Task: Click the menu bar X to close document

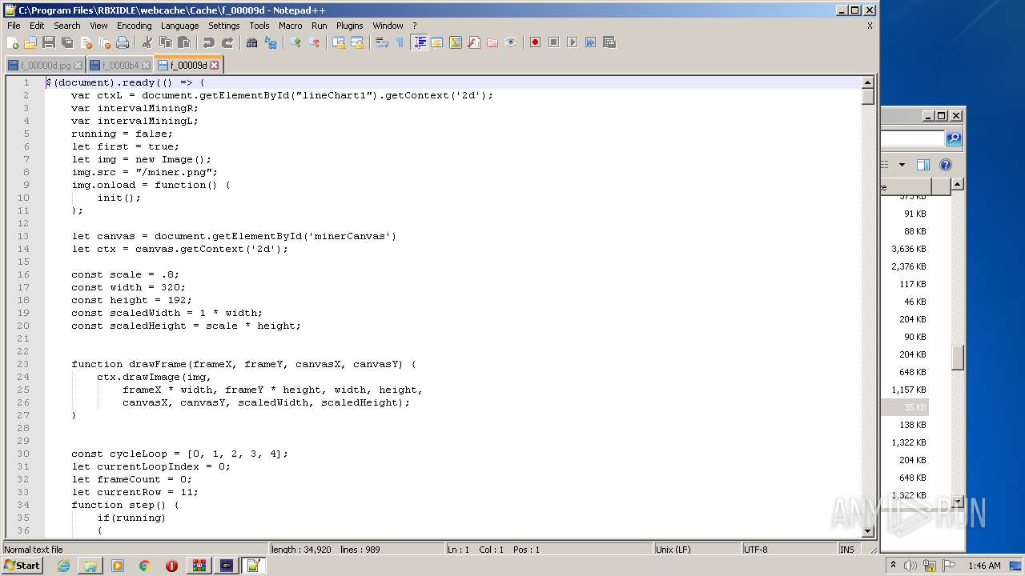Action: click(x=870, y=26)
